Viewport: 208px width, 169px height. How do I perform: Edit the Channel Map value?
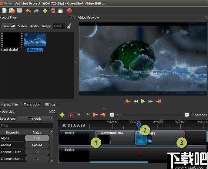pos(37,159)
